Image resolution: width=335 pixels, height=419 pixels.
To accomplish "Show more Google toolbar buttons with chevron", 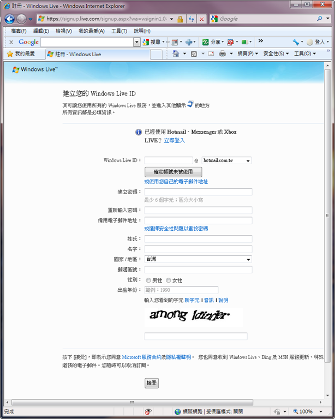I will point(261,40).
